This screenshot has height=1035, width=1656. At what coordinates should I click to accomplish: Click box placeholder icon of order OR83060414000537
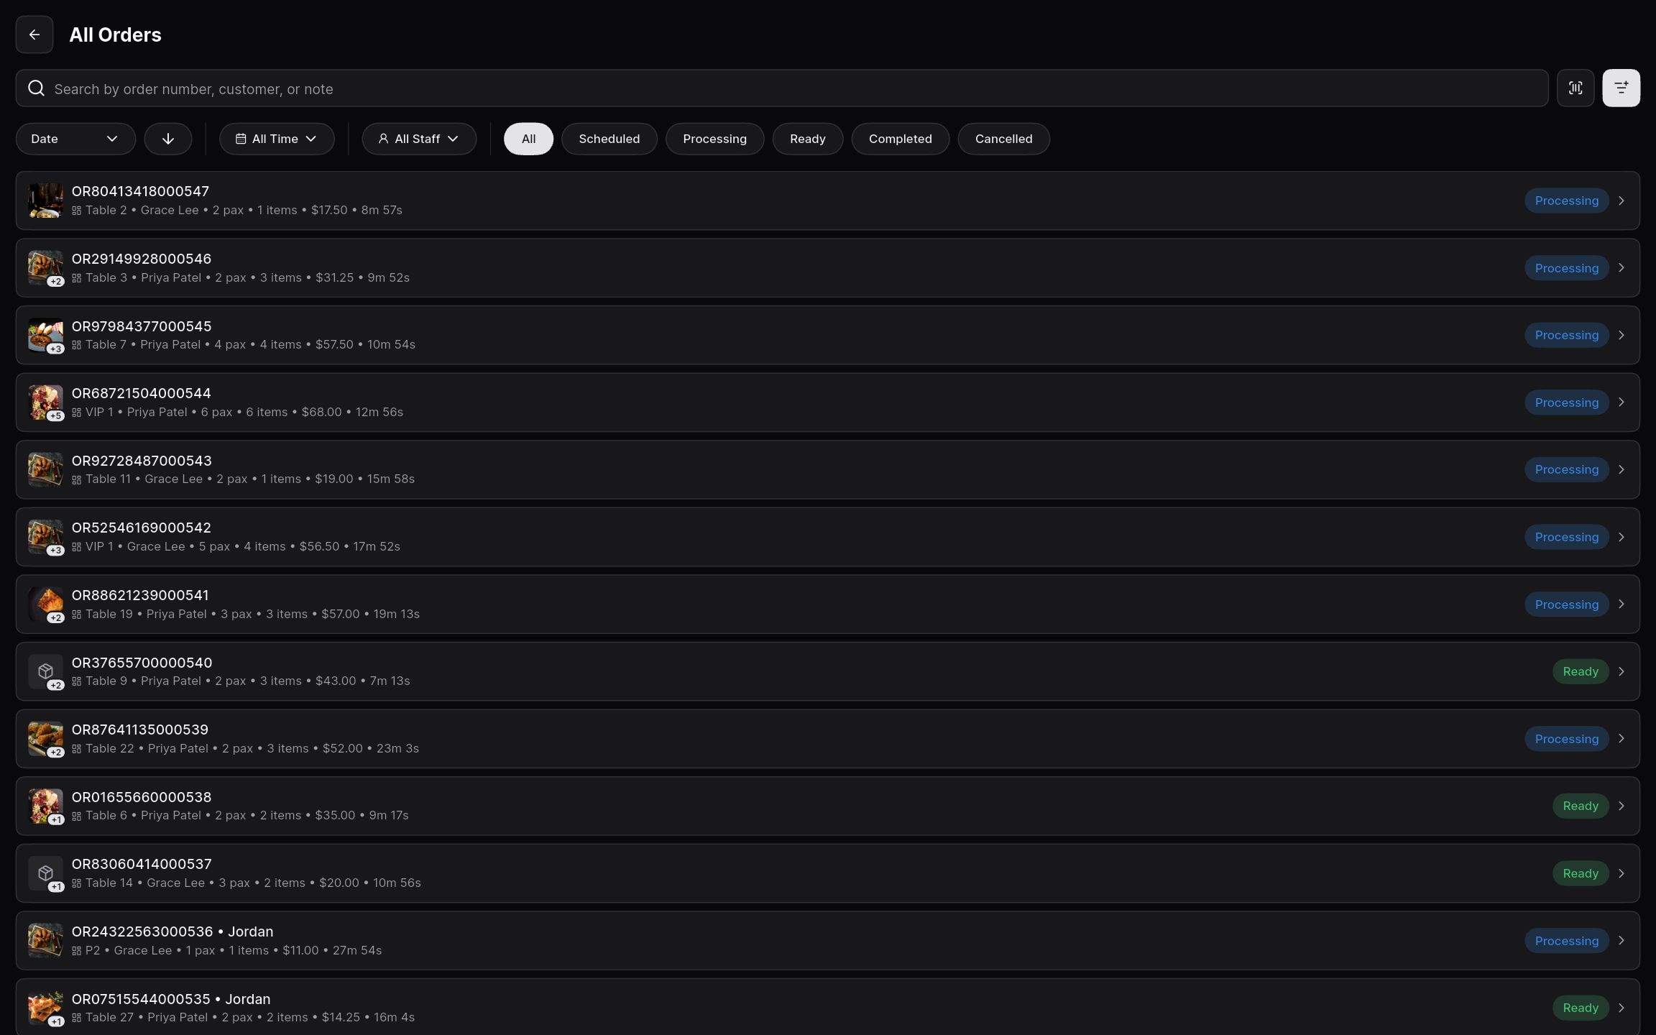[45, 873]
